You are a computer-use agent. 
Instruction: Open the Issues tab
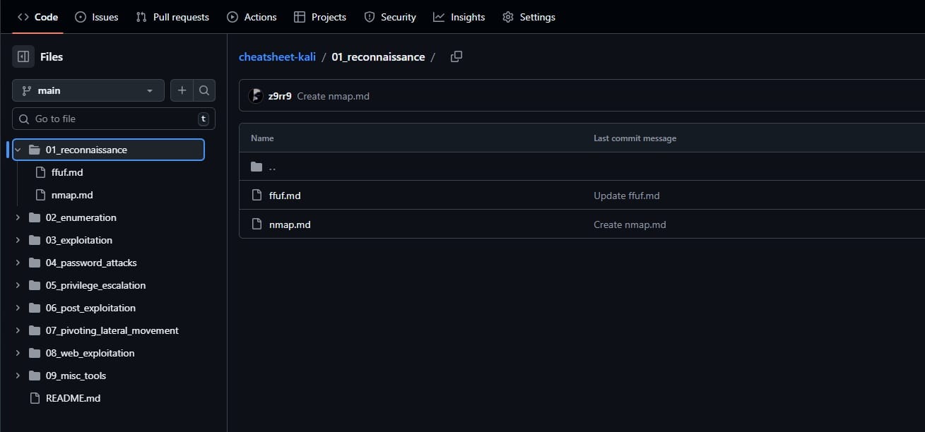[97, 17]
